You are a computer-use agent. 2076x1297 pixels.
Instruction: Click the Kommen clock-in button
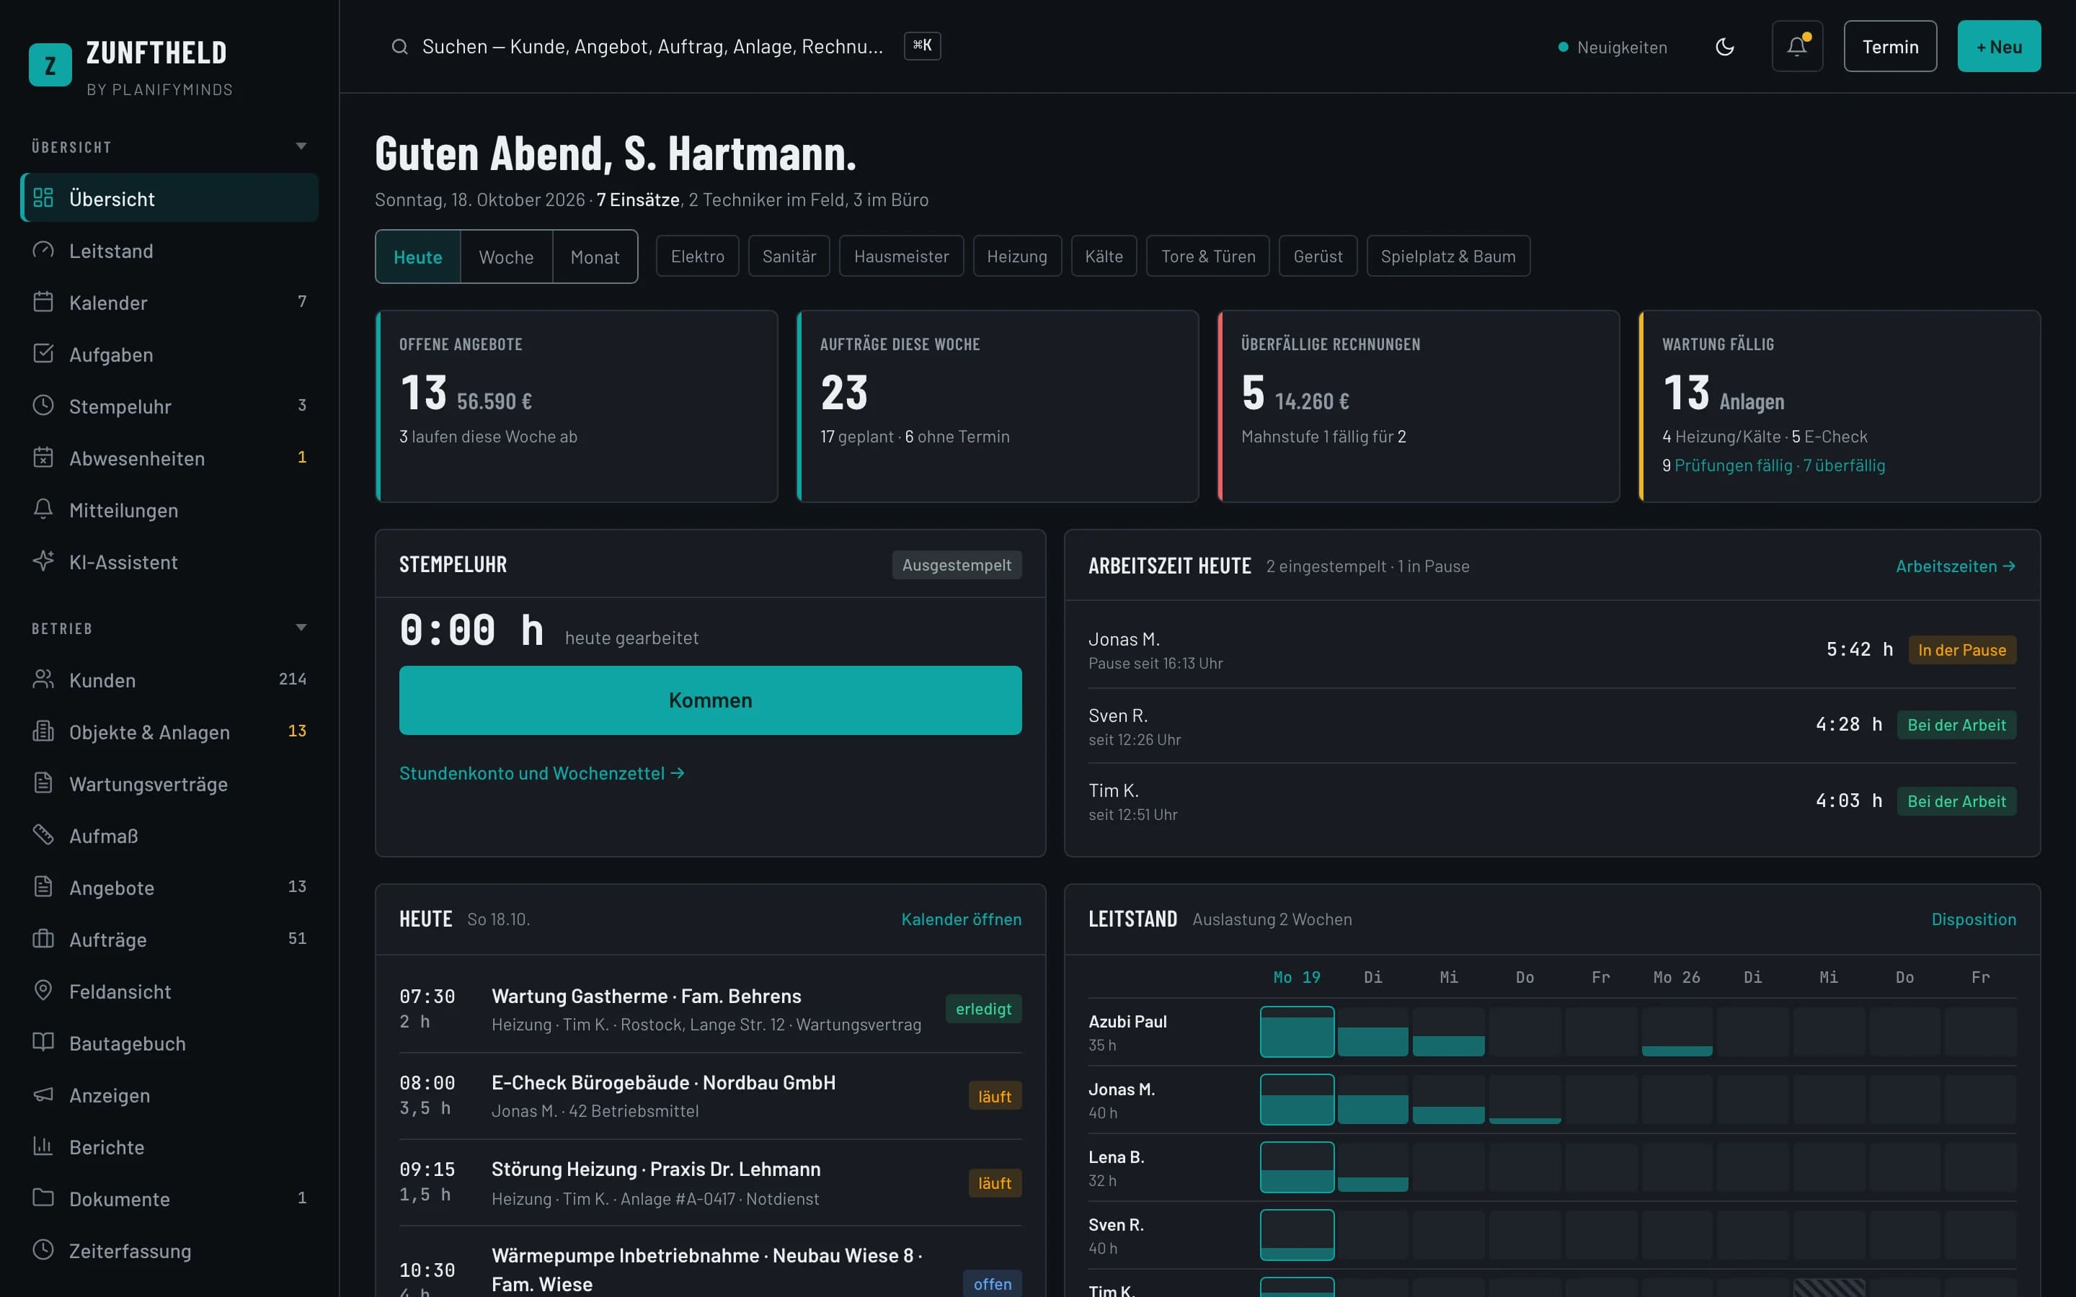pyautogui.click(x=710, y=700)
